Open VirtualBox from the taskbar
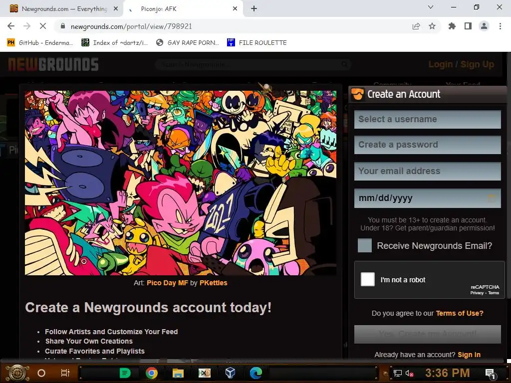511x383 pixels. 231,373
